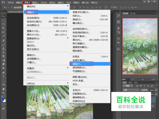The width and height of the screenshot is (159, 119).
Task: Expand the 模式(M) submenu
Action: point(46,6)
